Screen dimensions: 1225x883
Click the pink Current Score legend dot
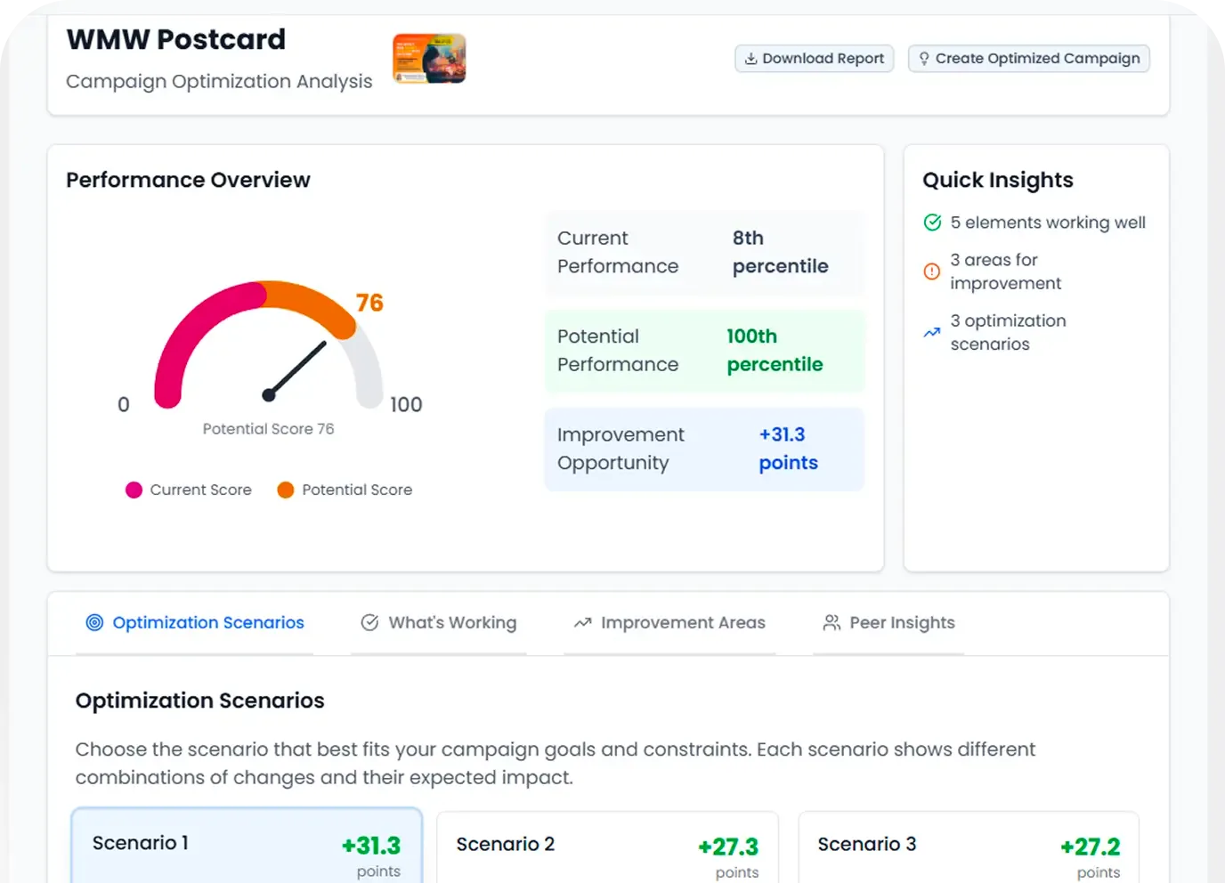pyautogui.click(x=134, y=490)
